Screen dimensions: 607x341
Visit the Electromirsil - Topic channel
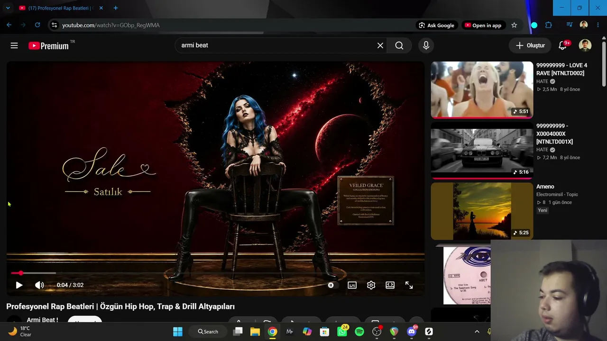pos(557,195)
